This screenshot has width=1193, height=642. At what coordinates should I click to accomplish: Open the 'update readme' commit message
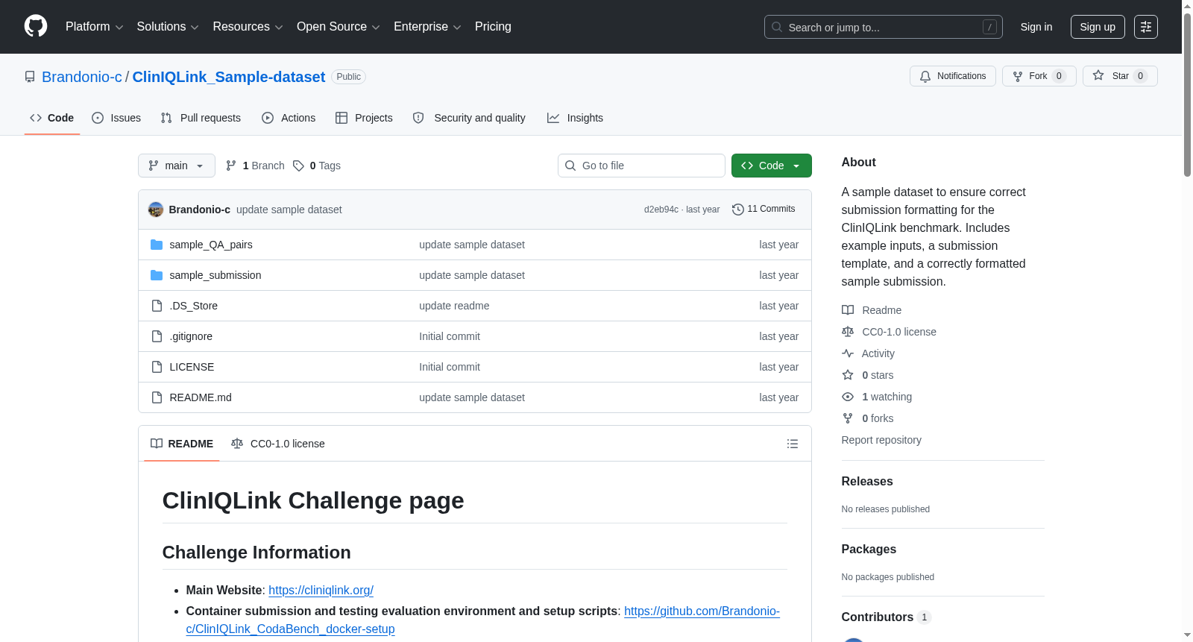[454, 306]
